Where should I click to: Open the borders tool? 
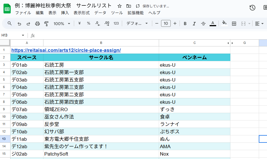coord(234,24)
